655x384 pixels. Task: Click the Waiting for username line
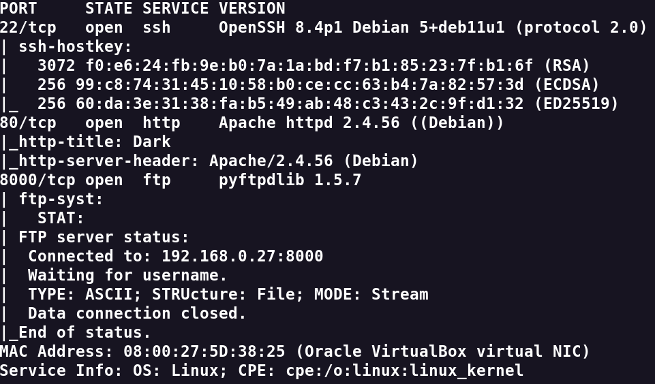[x=127, y=276]
